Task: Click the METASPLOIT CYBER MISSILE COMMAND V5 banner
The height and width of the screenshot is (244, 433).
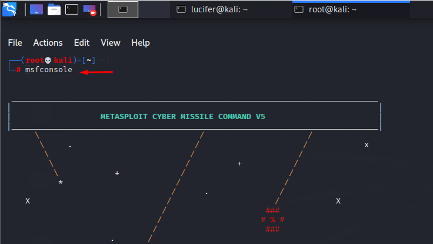Action: click(182, 117)
